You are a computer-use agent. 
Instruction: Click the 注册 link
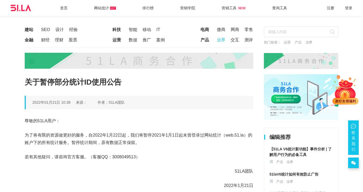[x=331, y=8]
